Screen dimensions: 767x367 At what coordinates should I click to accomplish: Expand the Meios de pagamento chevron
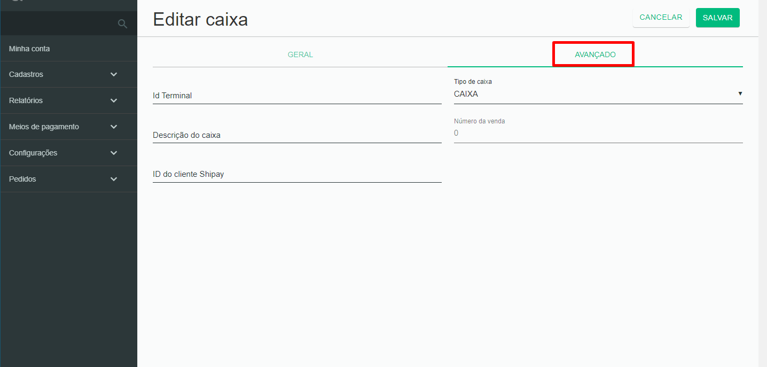[113, 127]
